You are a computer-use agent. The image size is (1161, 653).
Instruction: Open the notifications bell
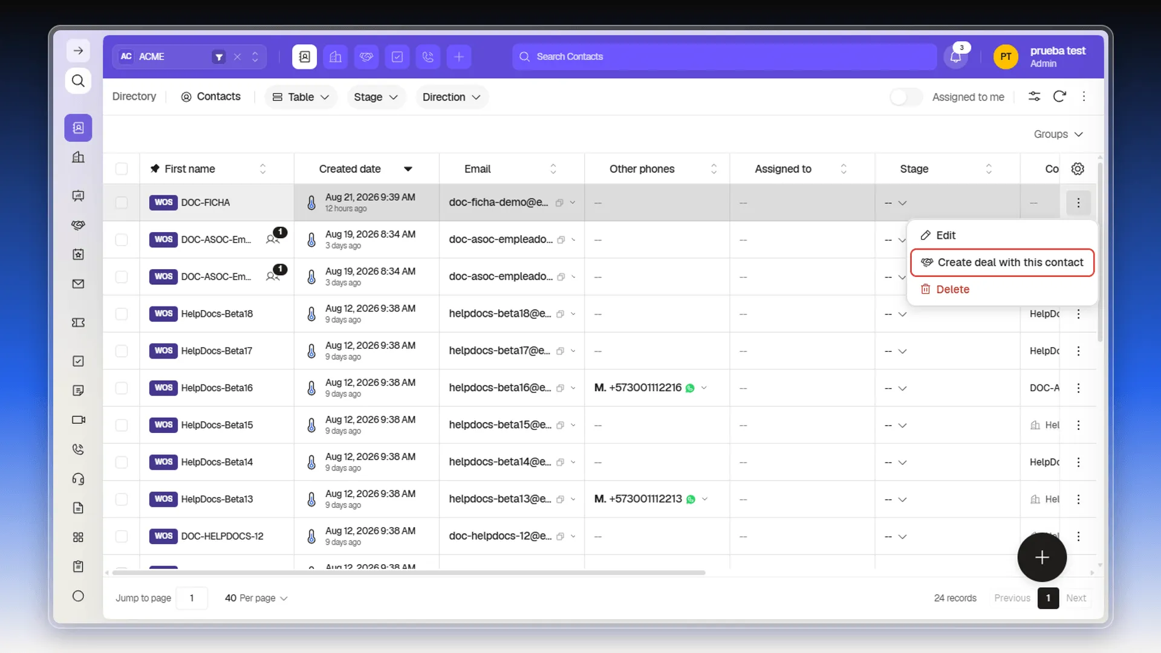tap(955, 57)
